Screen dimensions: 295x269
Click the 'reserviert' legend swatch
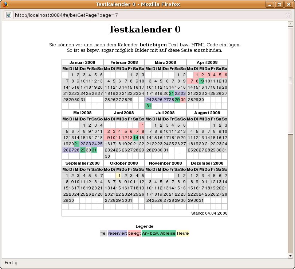117,233
